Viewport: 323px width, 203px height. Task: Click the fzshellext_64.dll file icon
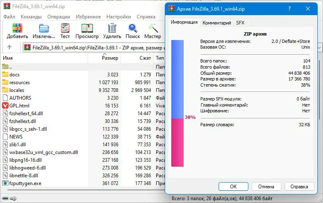coord(5,113)
